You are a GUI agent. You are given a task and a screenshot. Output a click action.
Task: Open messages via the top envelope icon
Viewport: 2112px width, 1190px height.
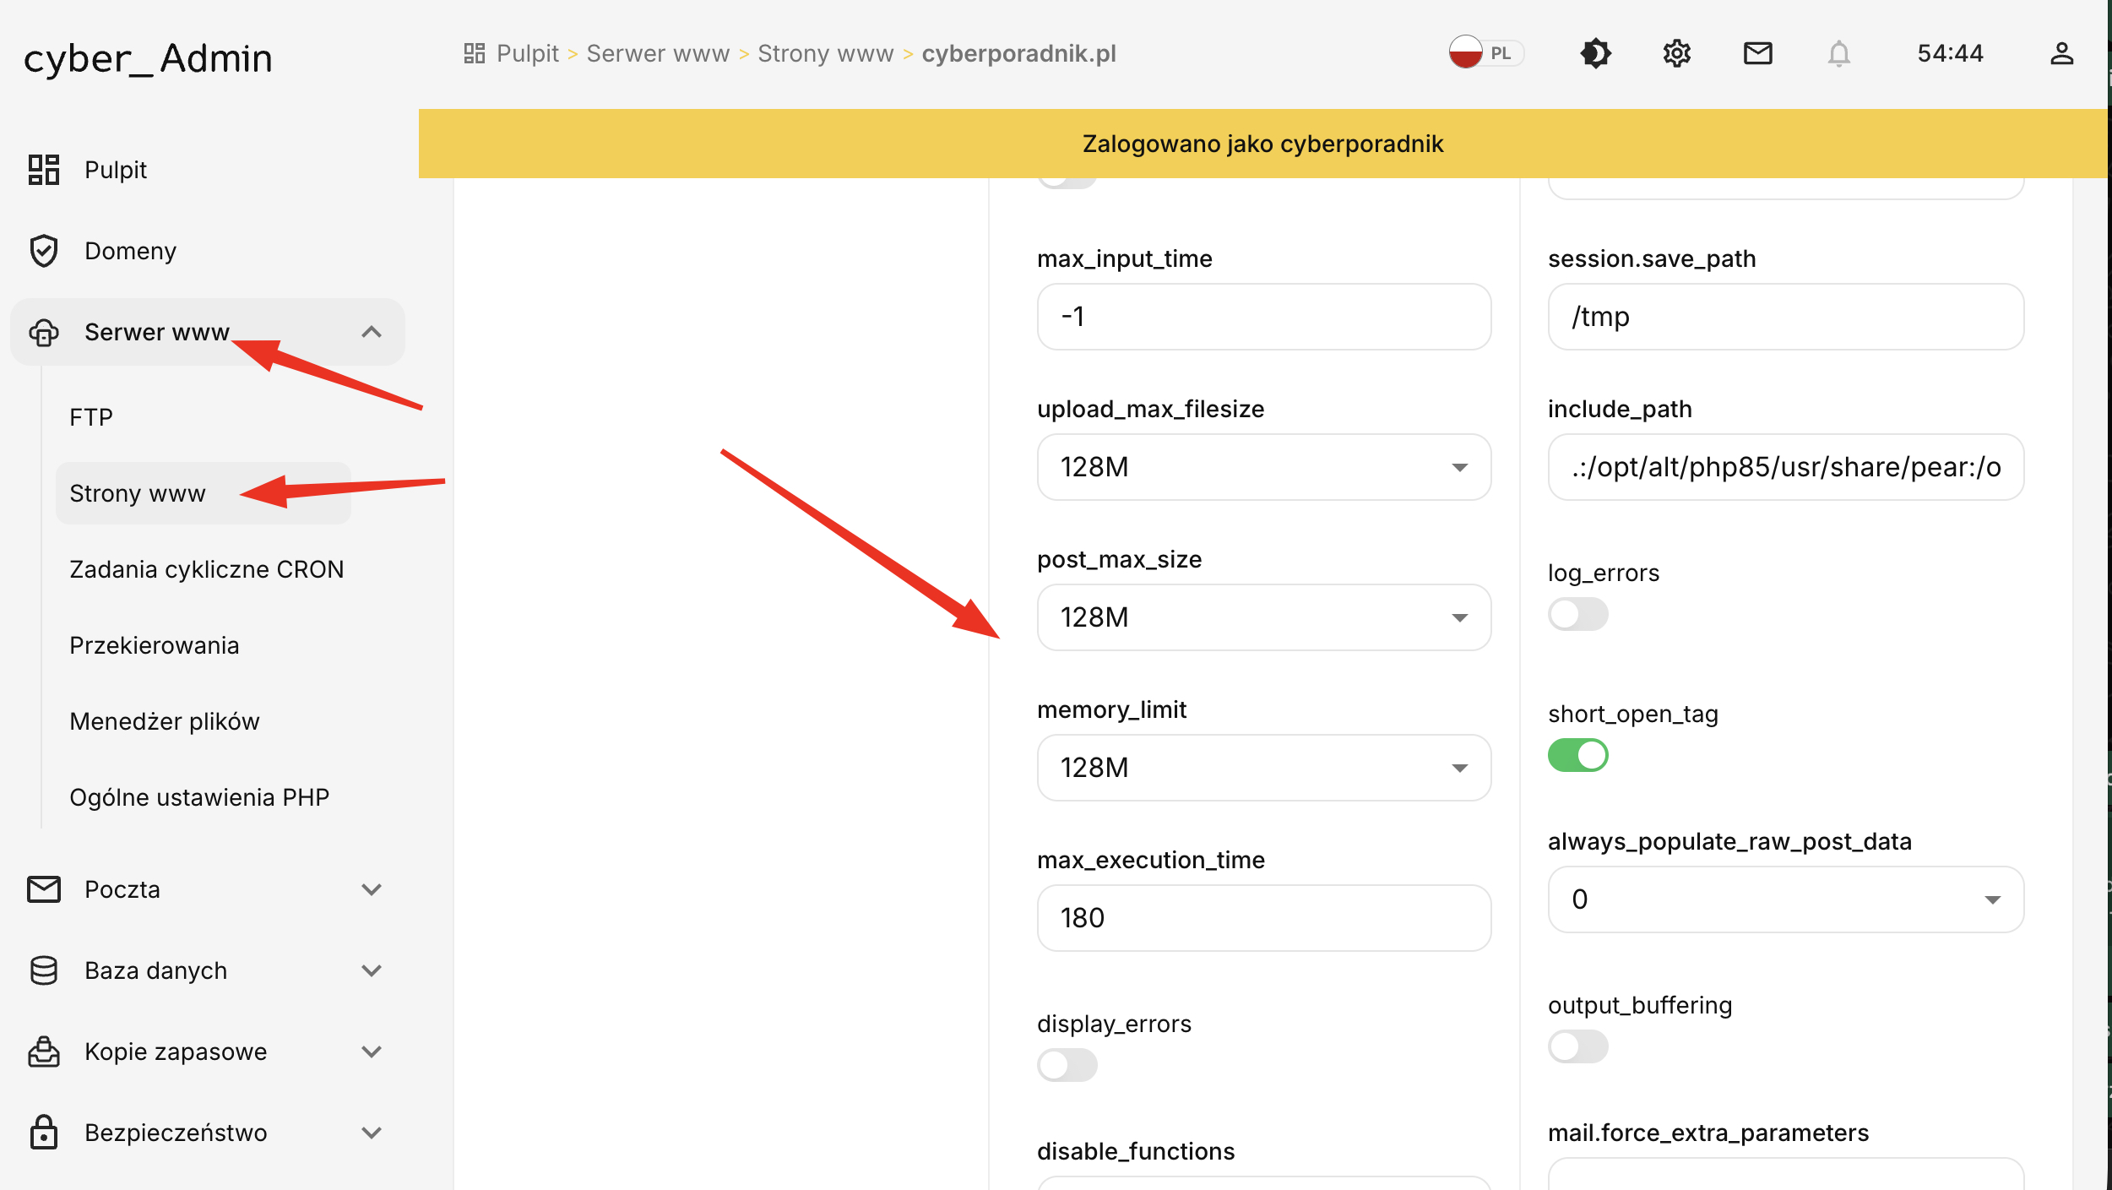coord(1757,53)
